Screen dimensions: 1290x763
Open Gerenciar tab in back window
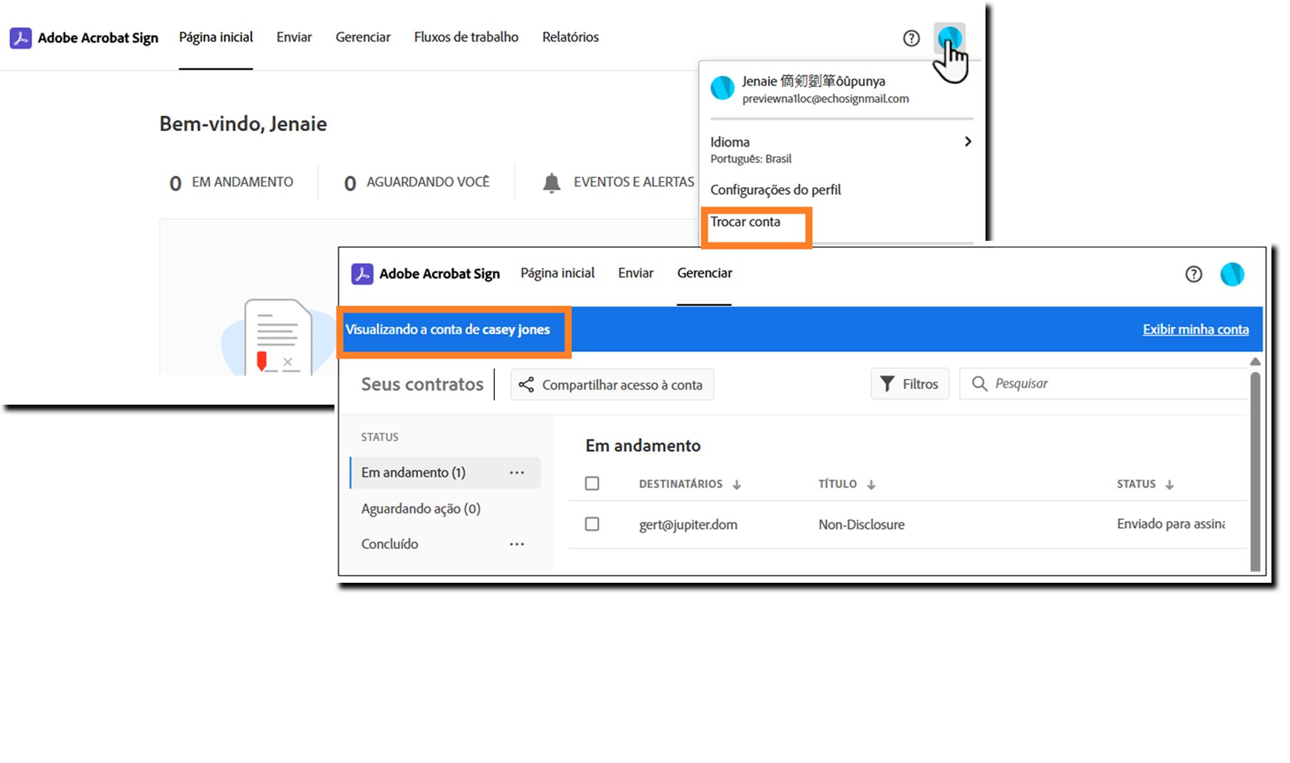coord(363,37)
